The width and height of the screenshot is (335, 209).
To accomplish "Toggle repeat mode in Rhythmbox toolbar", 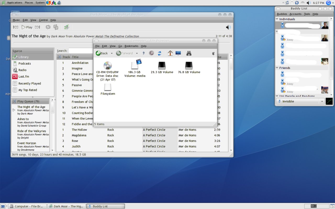I will coord(48,27).
